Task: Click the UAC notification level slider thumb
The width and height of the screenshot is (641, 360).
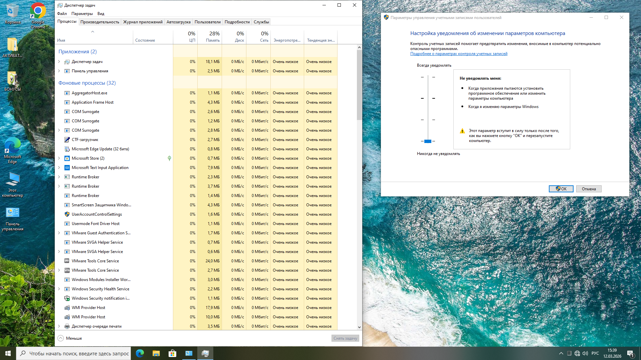Action: coord(428,141)
